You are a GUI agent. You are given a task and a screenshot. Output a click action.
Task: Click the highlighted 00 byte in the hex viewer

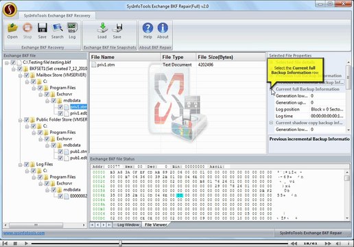point(180,195)
